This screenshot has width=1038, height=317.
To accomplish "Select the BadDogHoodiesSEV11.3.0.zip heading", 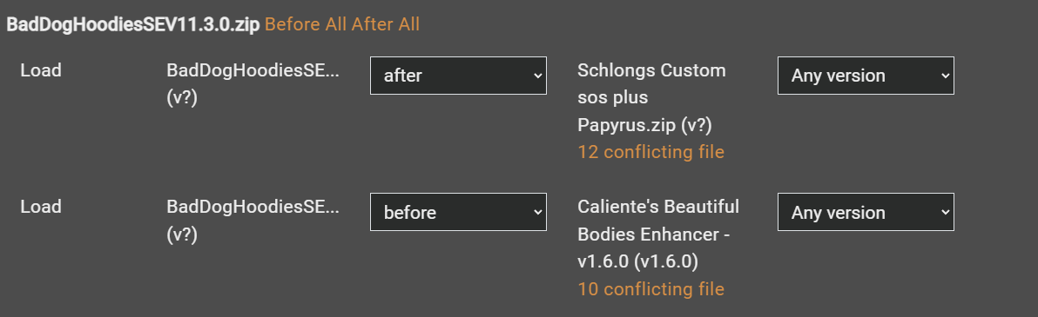I will click(x=133, y=24).
